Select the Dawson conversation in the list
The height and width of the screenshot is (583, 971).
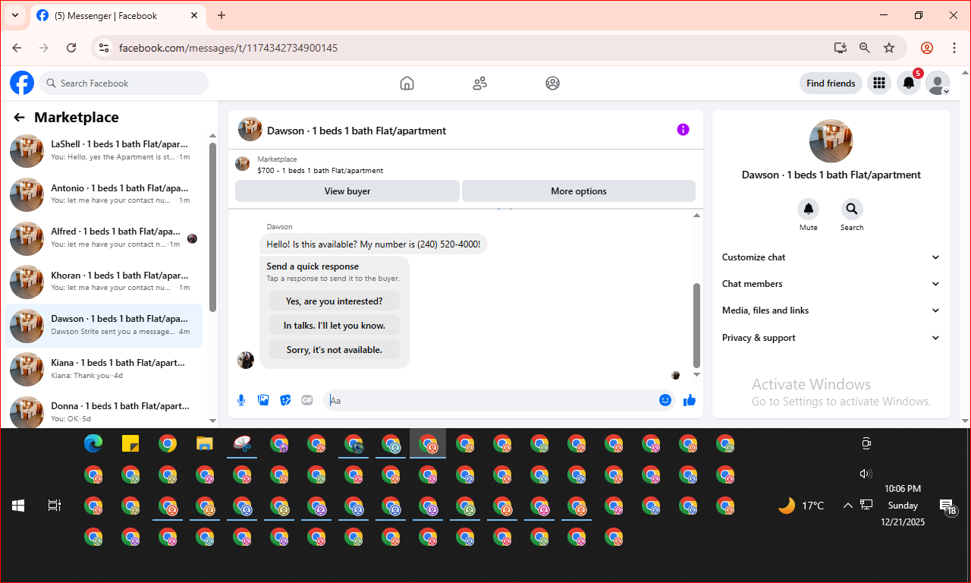(104, 326)
